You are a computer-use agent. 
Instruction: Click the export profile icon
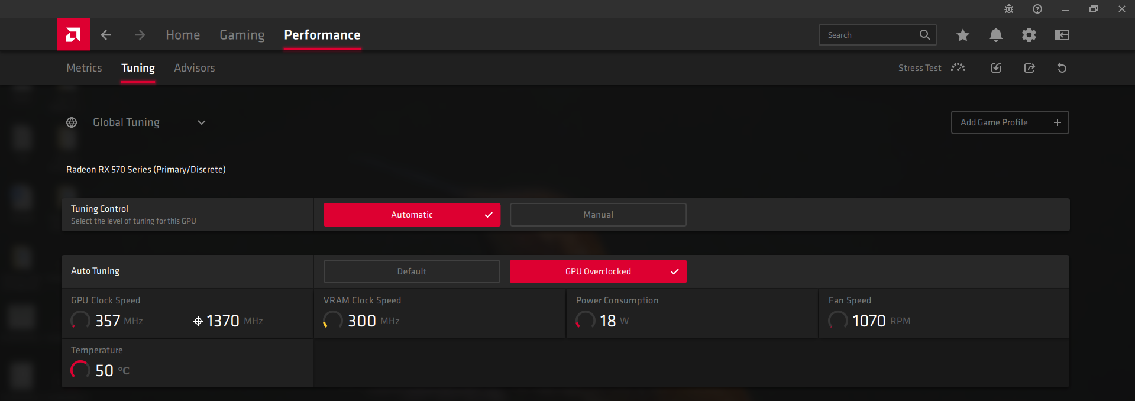click(x=1030, y=68)
